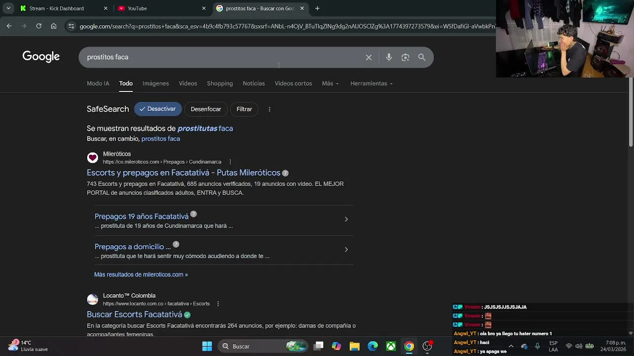The image size is (634, 356).
Task: Open the weather widget showing 14°C
Action: pyautogui.click(x=28, y=346)
